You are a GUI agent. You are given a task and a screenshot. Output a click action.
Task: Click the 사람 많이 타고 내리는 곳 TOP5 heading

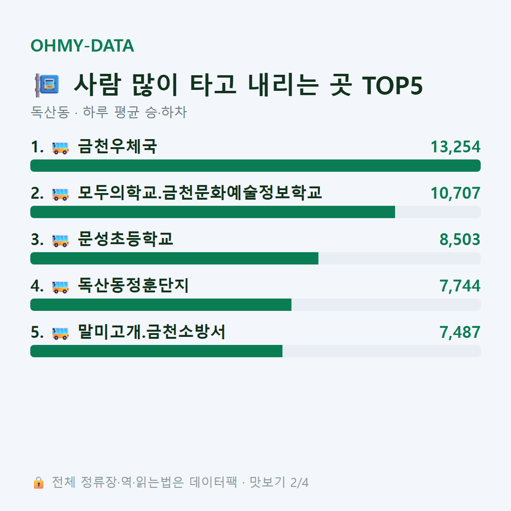(248, 85)
